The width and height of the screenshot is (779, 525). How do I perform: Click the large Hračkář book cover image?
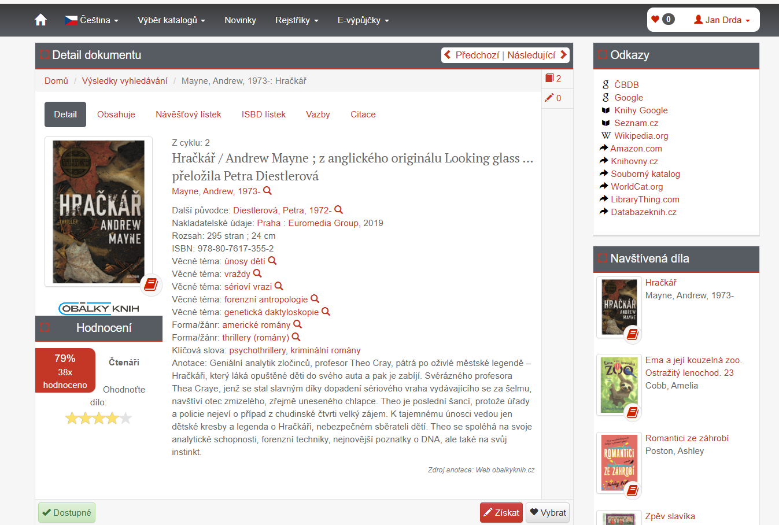pyautogui.click(x=98, y=212)
